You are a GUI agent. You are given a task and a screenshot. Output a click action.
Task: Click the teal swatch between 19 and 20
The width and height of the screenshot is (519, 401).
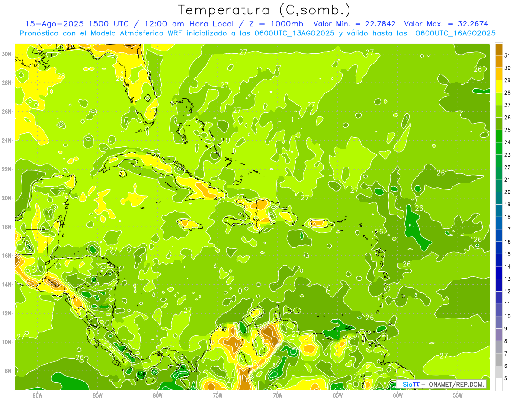499,198
